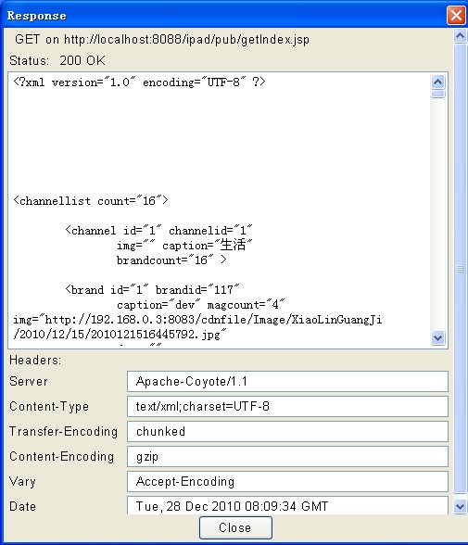Click the XML response scrollbar thumb
The image size is (468, 545).
(437, 95)
